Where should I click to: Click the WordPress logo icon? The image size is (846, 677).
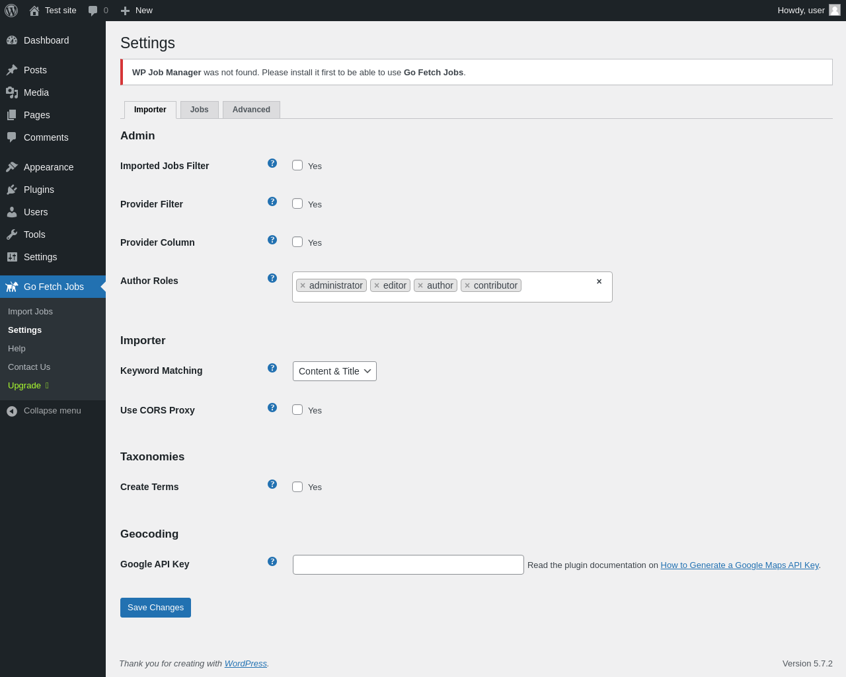(x=11, y=11)
